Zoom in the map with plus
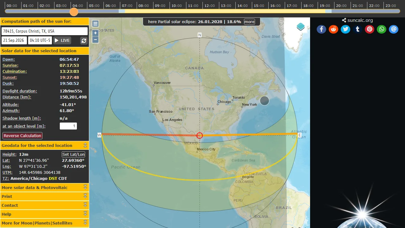The height and width of the screenshot is (228, 405). click(95, 33)
